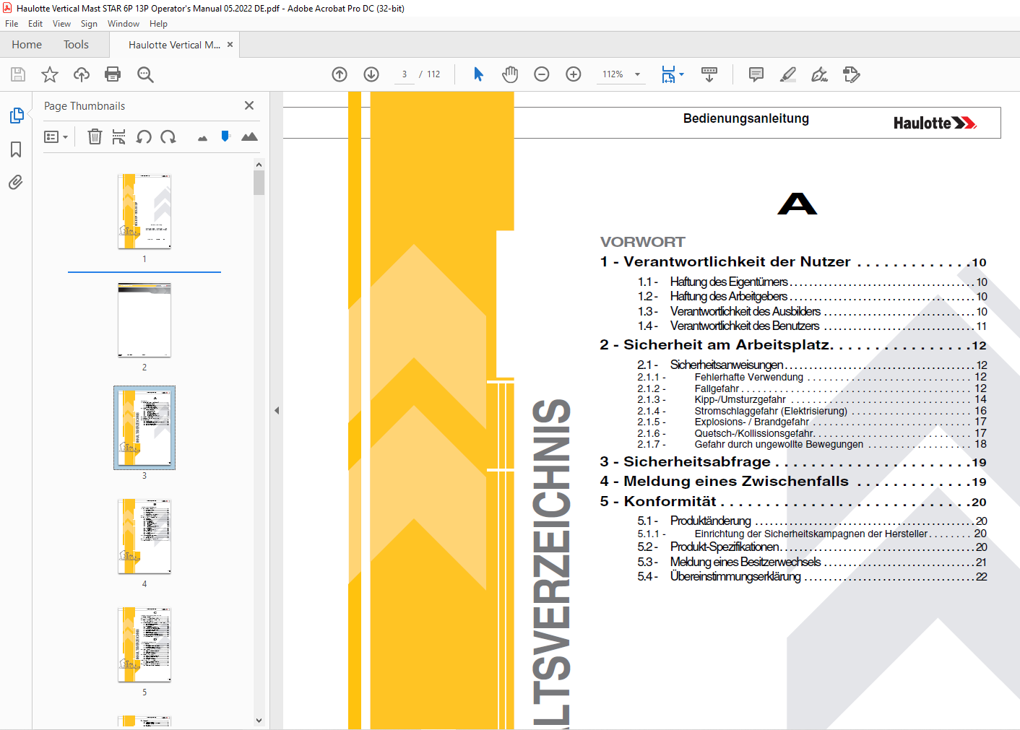Click the upload to cloud icon
The image size is (1020, 730).
coord(82,74)
